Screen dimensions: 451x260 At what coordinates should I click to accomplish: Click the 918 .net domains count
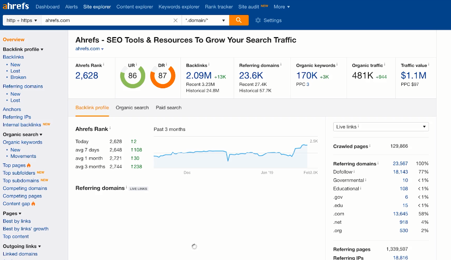point(404,222)
